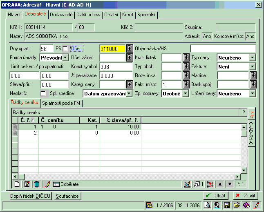Open lookup next to Kateg. ceny
Image resolution: width=264 pixels, height=212 pixels.
130,84
